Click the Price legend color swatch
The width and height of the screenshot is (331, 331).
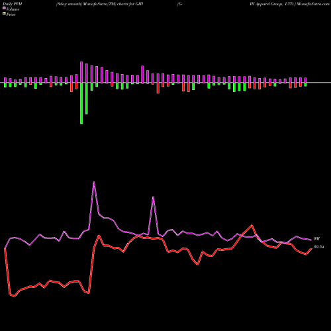point(4,14)
